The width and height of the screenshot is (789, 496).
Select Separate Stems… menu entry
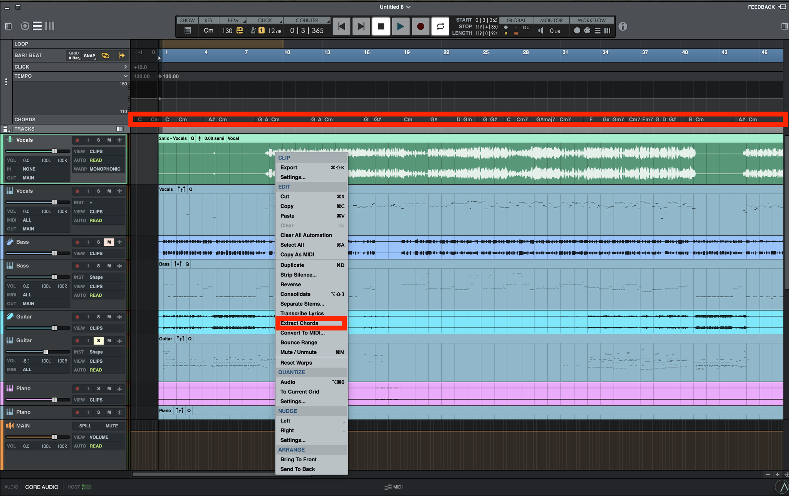point(302,304)
